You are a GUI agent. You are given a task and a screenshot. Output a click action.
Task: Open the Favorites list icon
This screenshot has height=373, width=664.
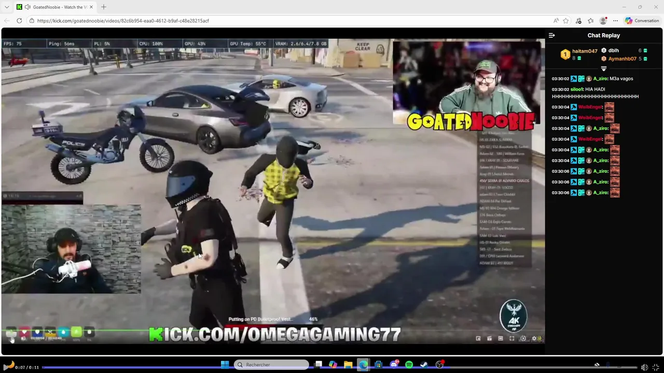[x=590, y=21]
